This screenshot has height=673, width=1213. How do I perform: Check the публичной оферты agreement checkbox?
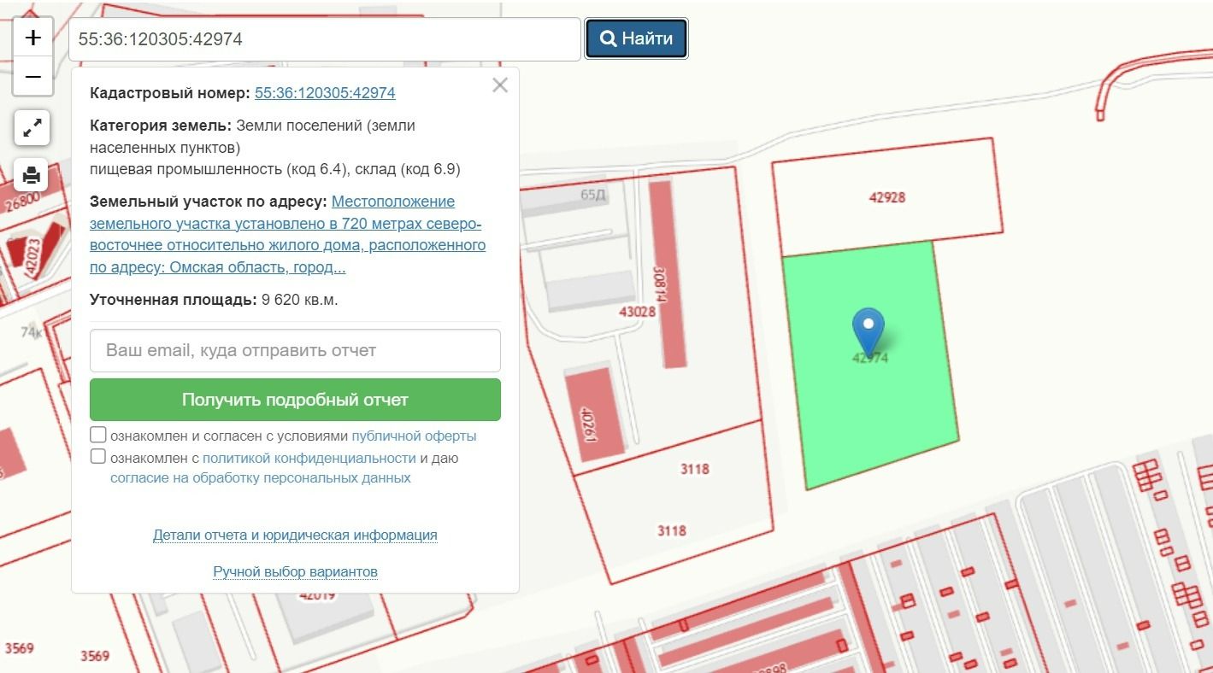(98, 435)
